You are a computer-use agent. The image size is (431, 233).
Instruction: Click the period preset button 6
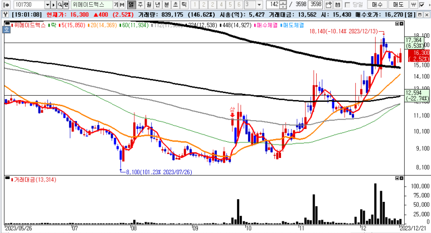239,4
